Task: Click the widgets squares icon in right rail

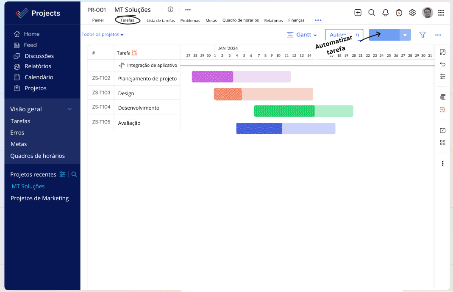Action: tap(442, 143)
